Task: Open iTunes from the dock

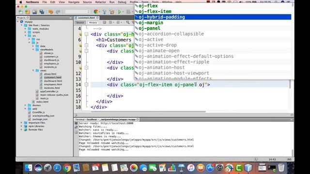Action: pyautogui.click(x=191, y=168)
